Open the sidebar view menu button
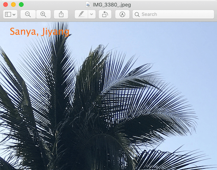The image size is (217, 170). tap(10, 14)
